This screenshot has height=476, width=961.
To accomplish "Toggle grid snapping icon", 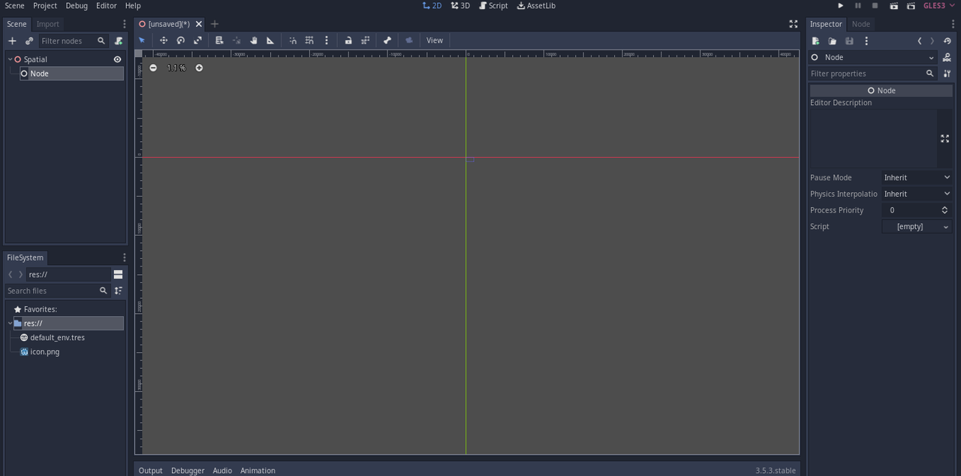I will point(309,41).
